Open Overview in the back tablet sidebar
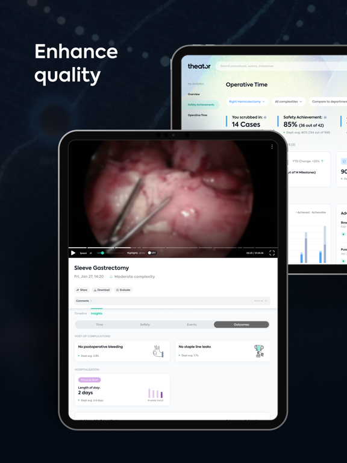347x463 pixels. coord(194,94)
